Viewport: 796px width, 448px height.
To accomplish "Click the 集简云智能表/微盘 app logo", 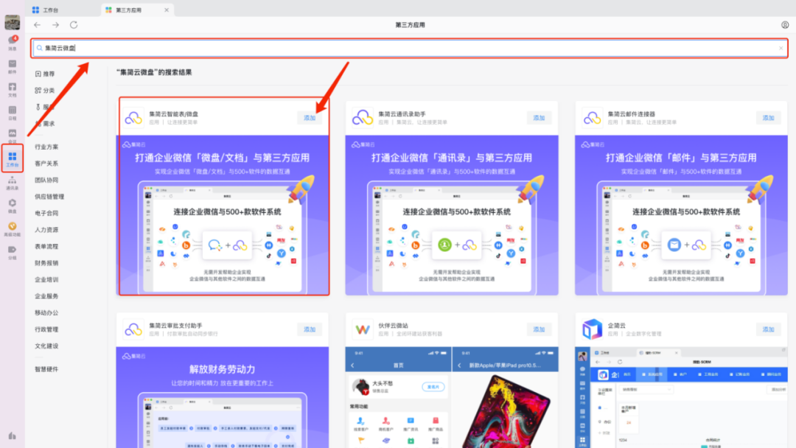I will (x=133, y=118).
